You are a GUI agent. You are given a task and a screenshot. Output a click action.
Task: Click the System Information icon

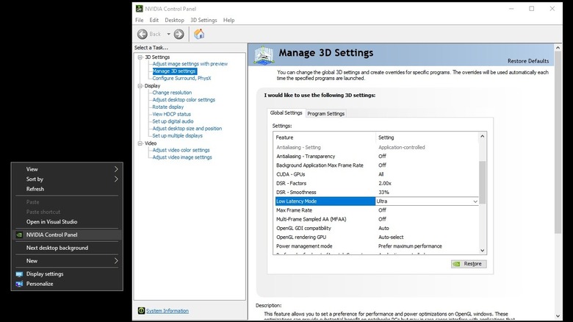140,311
